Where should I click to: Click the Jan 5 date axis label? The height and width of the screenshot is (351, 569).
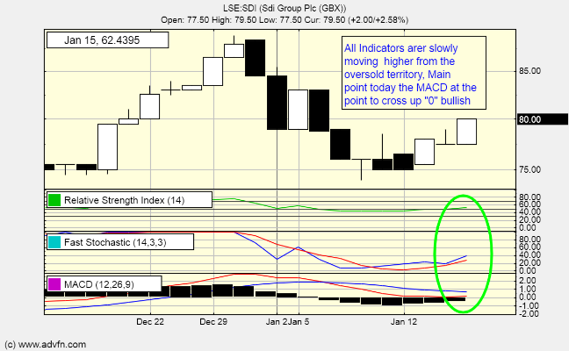[x=299, y=322]
